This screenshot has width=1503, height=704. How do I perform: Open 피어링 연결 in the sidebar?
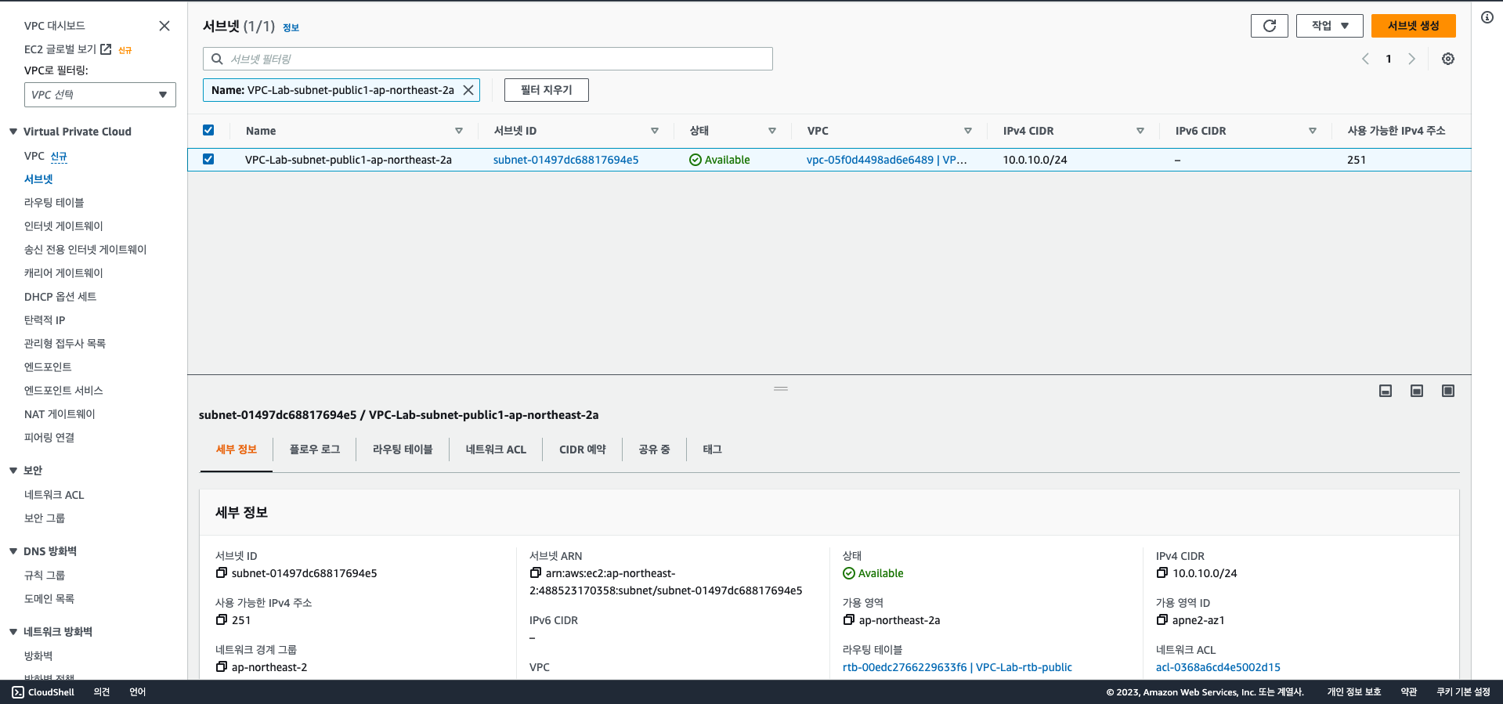49,438
